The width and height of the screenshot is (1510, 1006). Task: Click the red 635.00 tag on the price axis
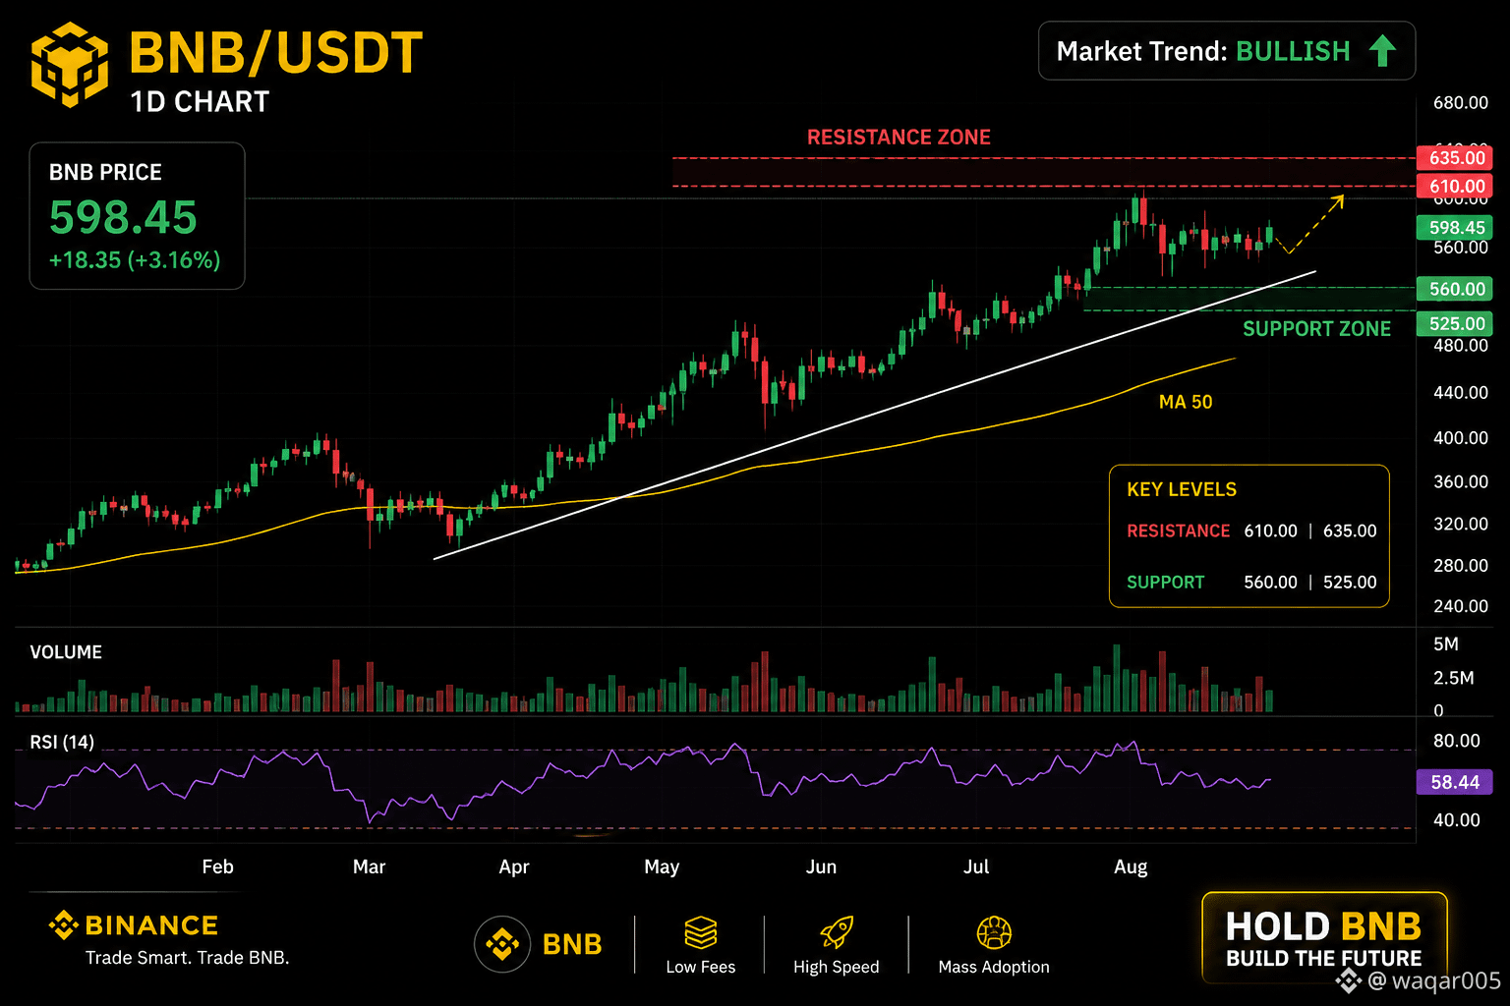1455,158
